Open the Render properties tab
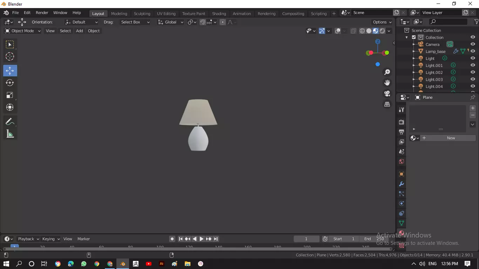This screenshot has width=479, height=269. (402, 122)
